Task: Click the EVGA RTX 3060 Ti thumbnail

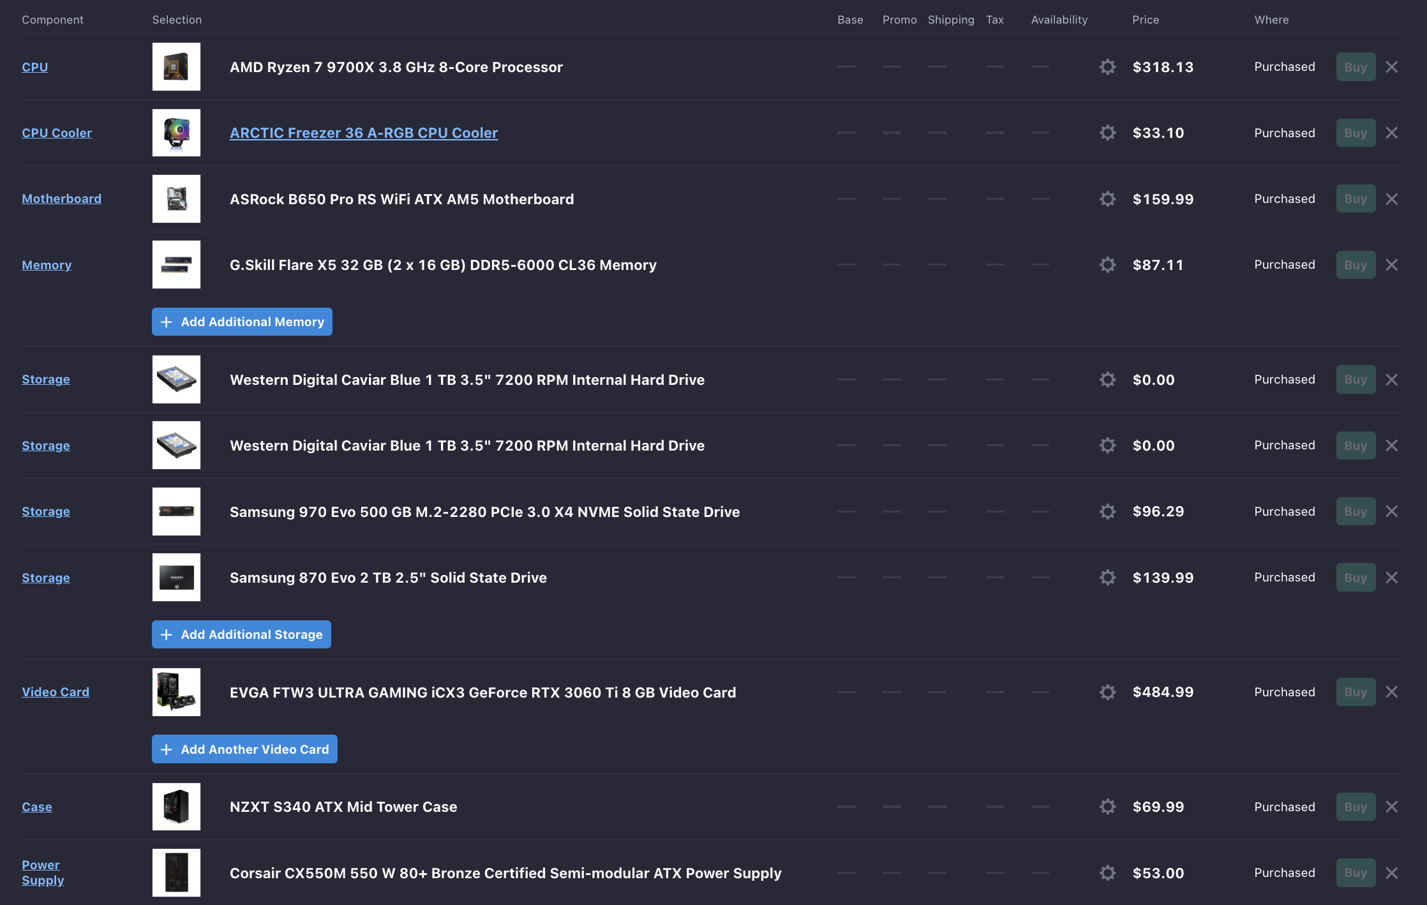Action: 176,692
